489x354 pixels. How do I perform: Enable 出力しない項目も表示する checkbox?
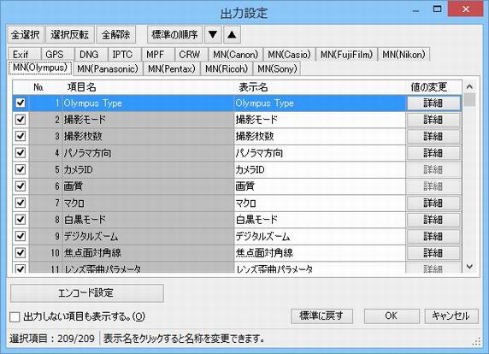click(x=15, y=317)
